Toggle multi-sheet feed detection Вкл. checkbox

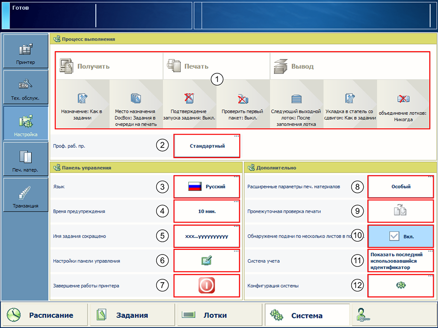pyautogui.click(x=400, y=236)
